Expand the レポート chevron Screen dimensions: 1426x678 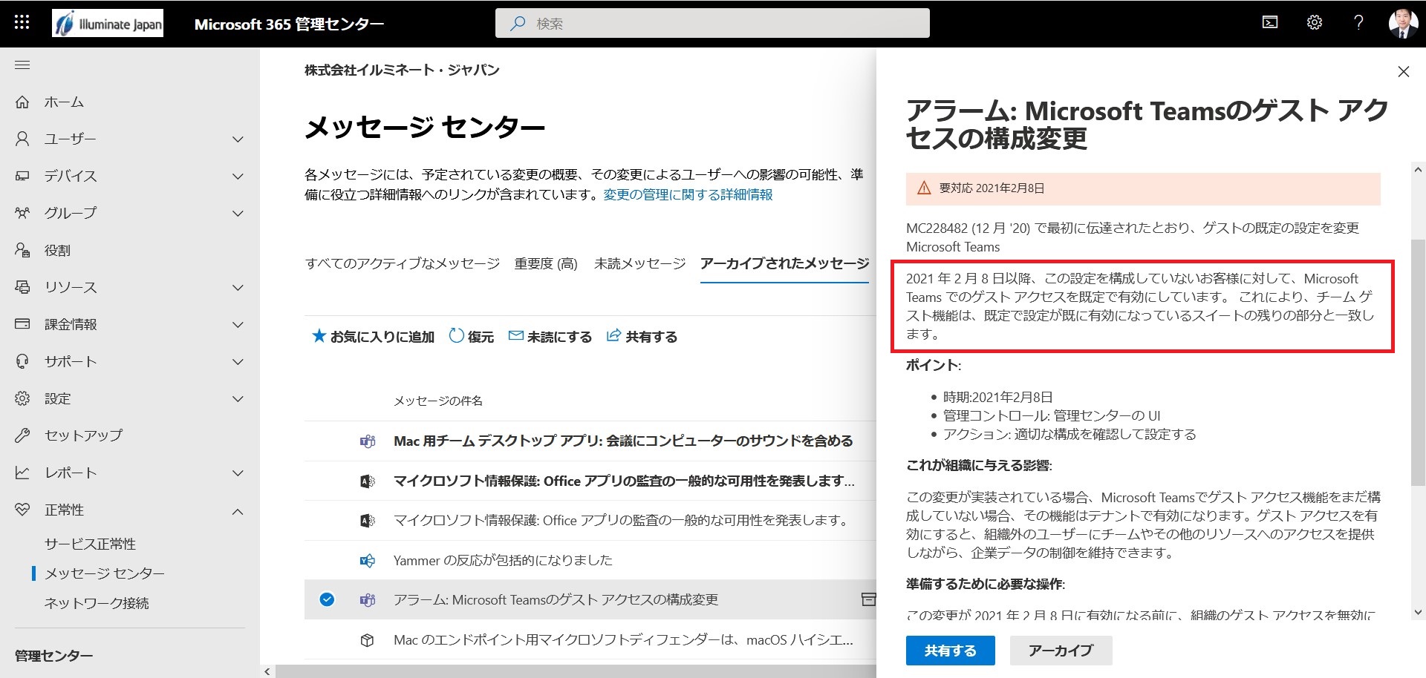coord(238,473)
